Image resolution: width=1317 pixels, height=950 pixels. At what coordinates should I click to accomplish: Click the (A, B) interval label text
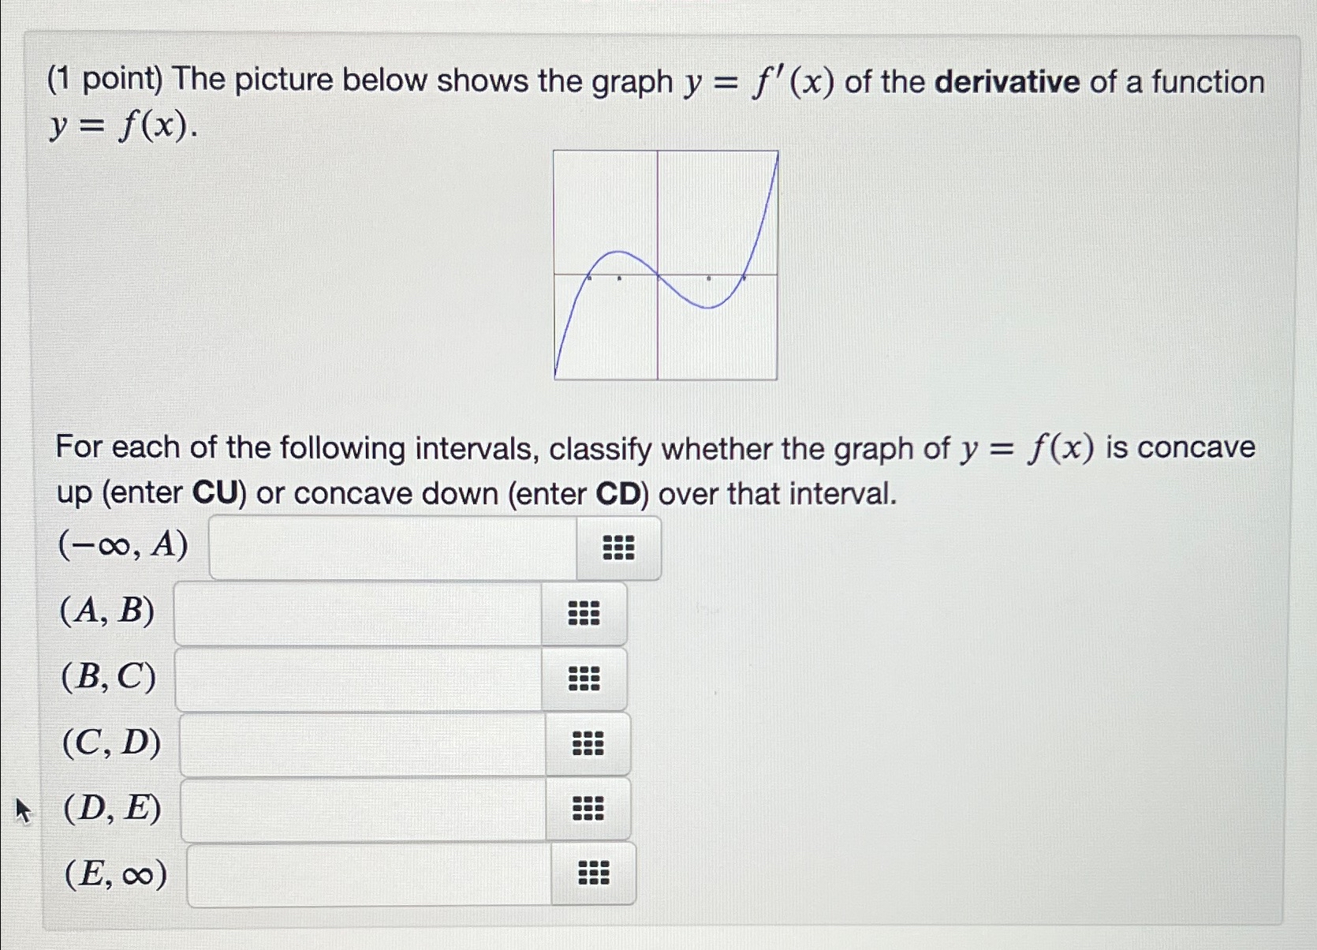(108, 613)
